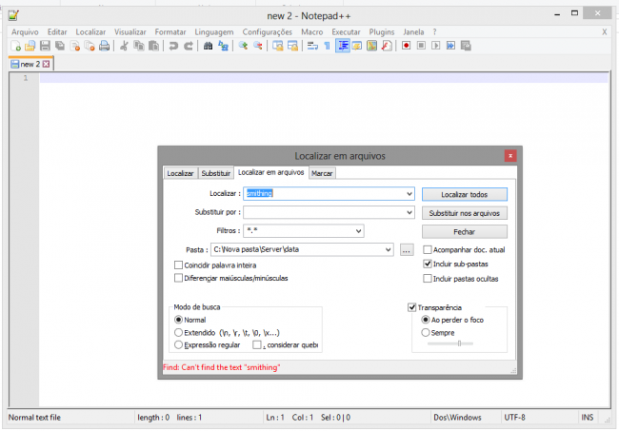Uncheck Incluir sub-pastas checkbox
The height and width of the screenshot is (431, 619).
point(428,264)
